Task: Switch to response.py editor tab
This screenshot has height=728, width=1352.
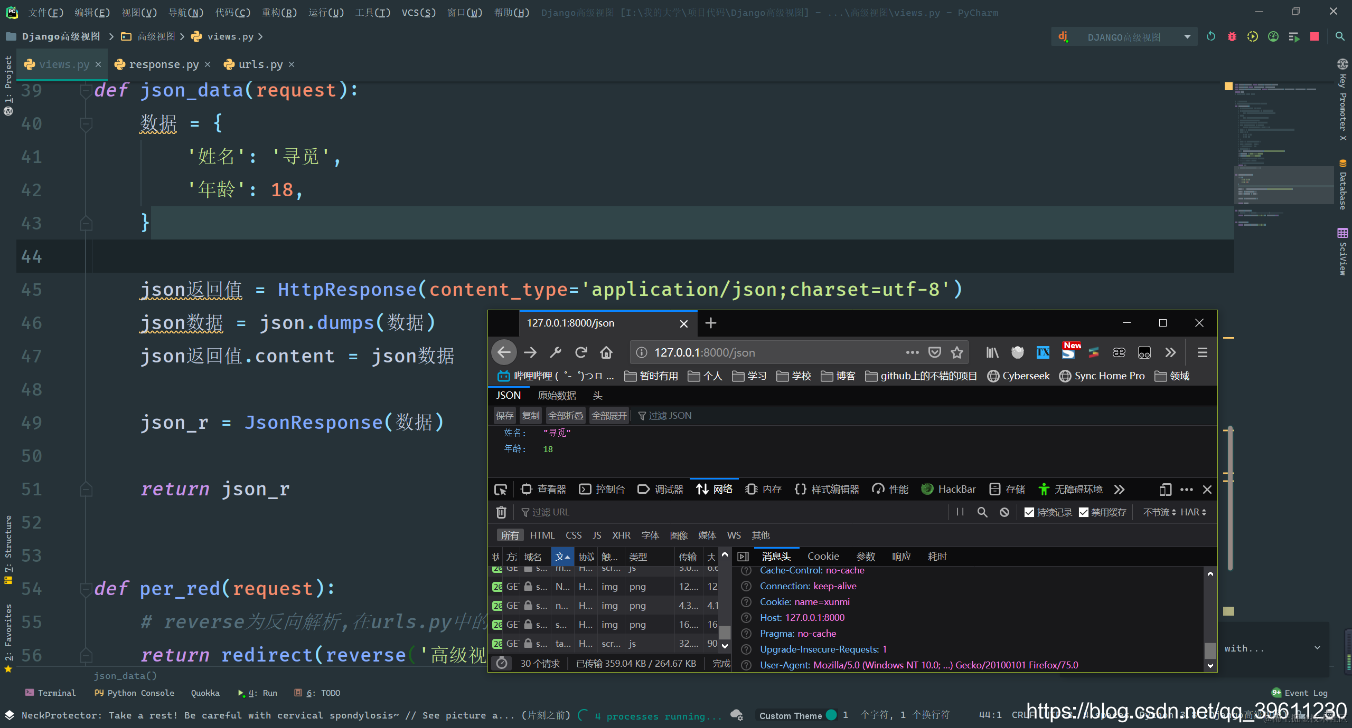Action: click(x=163, y=64)
